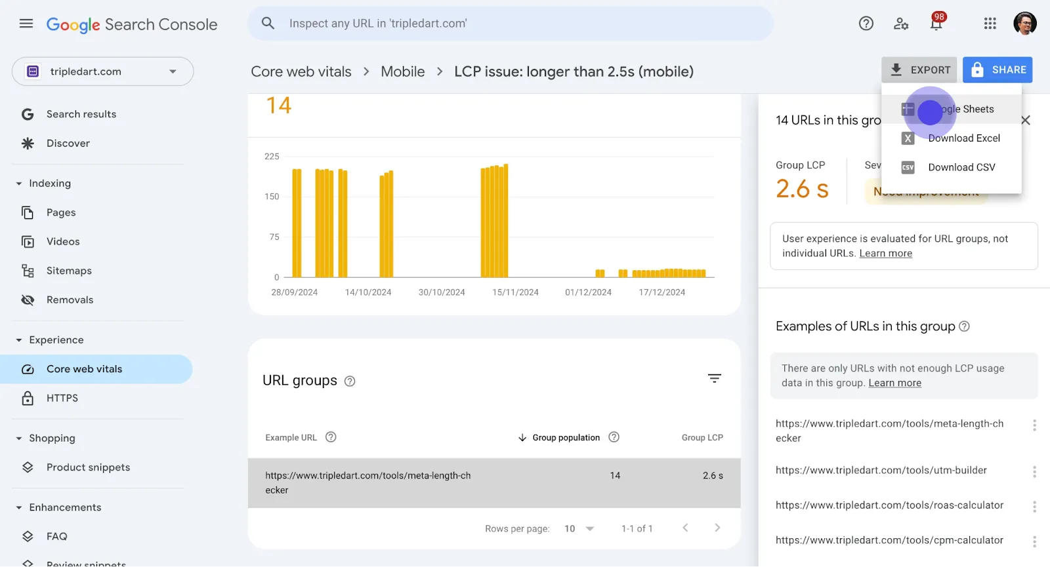Click the Sitemaps tree icon
Image resolution: width=1050 pixels, height=567 pixels.
(x=28, y=271)
